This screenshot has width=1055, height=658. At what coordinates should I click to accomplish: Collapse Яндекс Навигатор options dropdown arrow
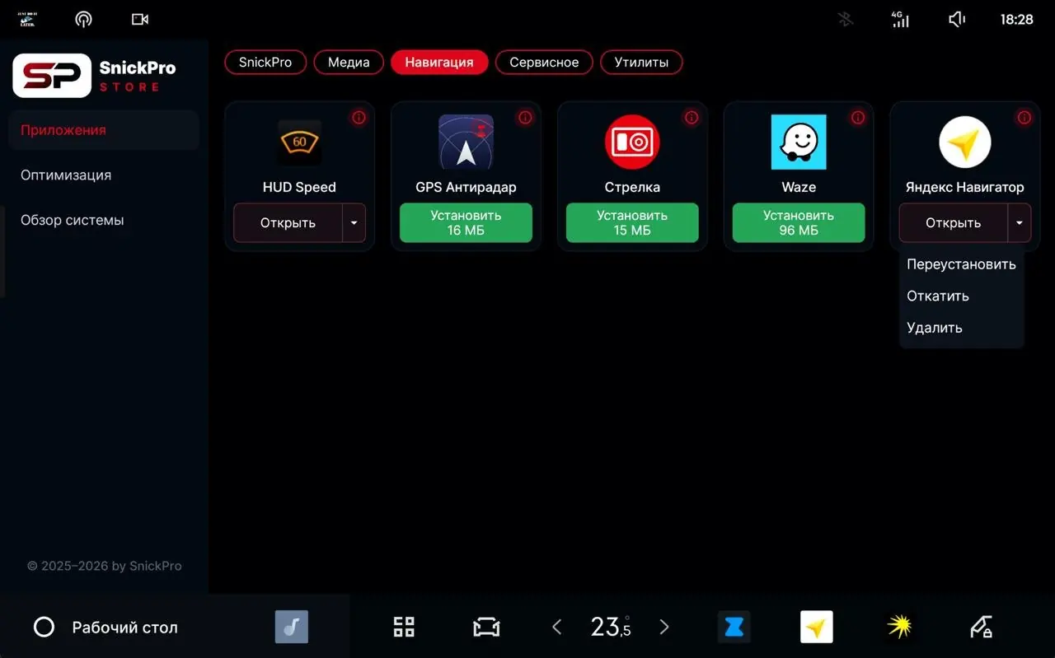pos(1020,223)
